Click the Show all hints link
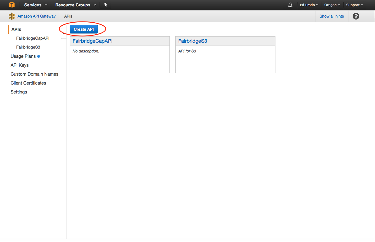Screen dimensions: 375x242 coord(331,16)
